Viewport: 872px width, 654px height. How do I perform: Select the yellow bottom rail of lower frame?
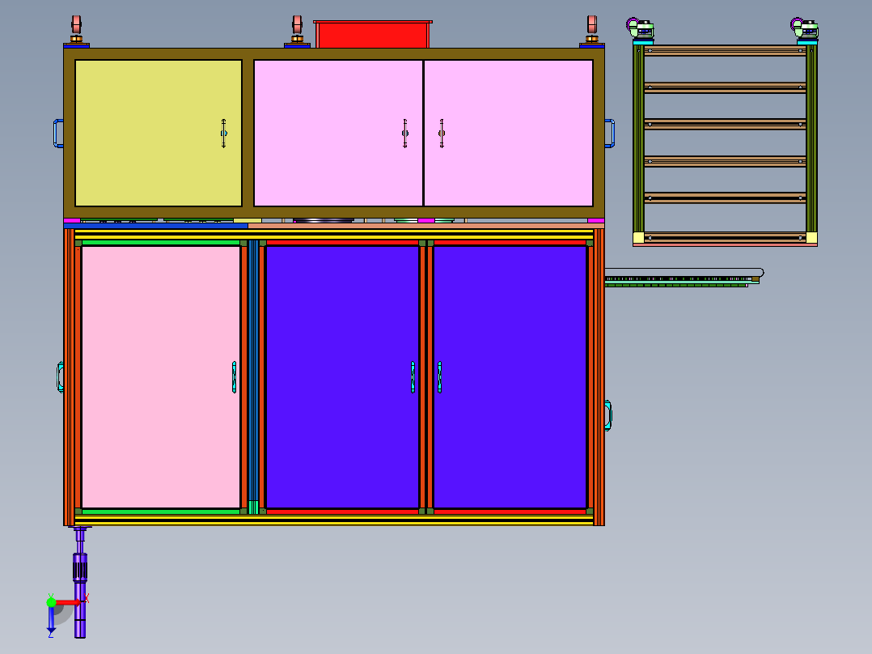pyautogui.click(x=333, y=520)
